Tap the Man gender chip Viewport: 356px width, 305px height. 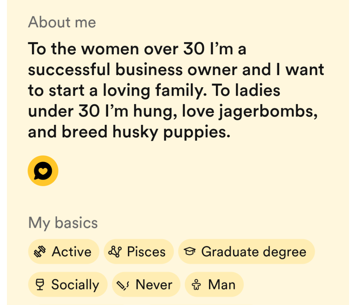[214, 285]
